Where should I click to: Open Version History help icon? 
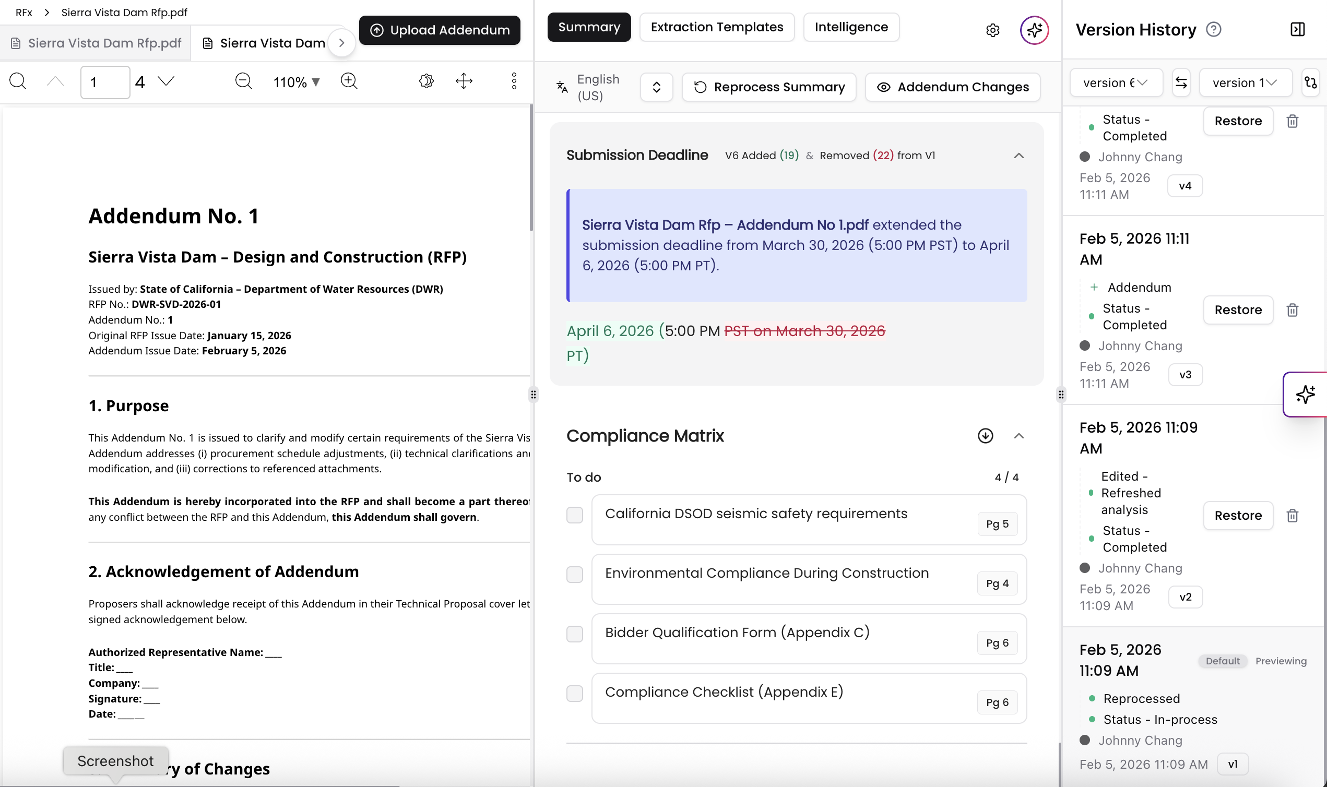coord(1214,29)
